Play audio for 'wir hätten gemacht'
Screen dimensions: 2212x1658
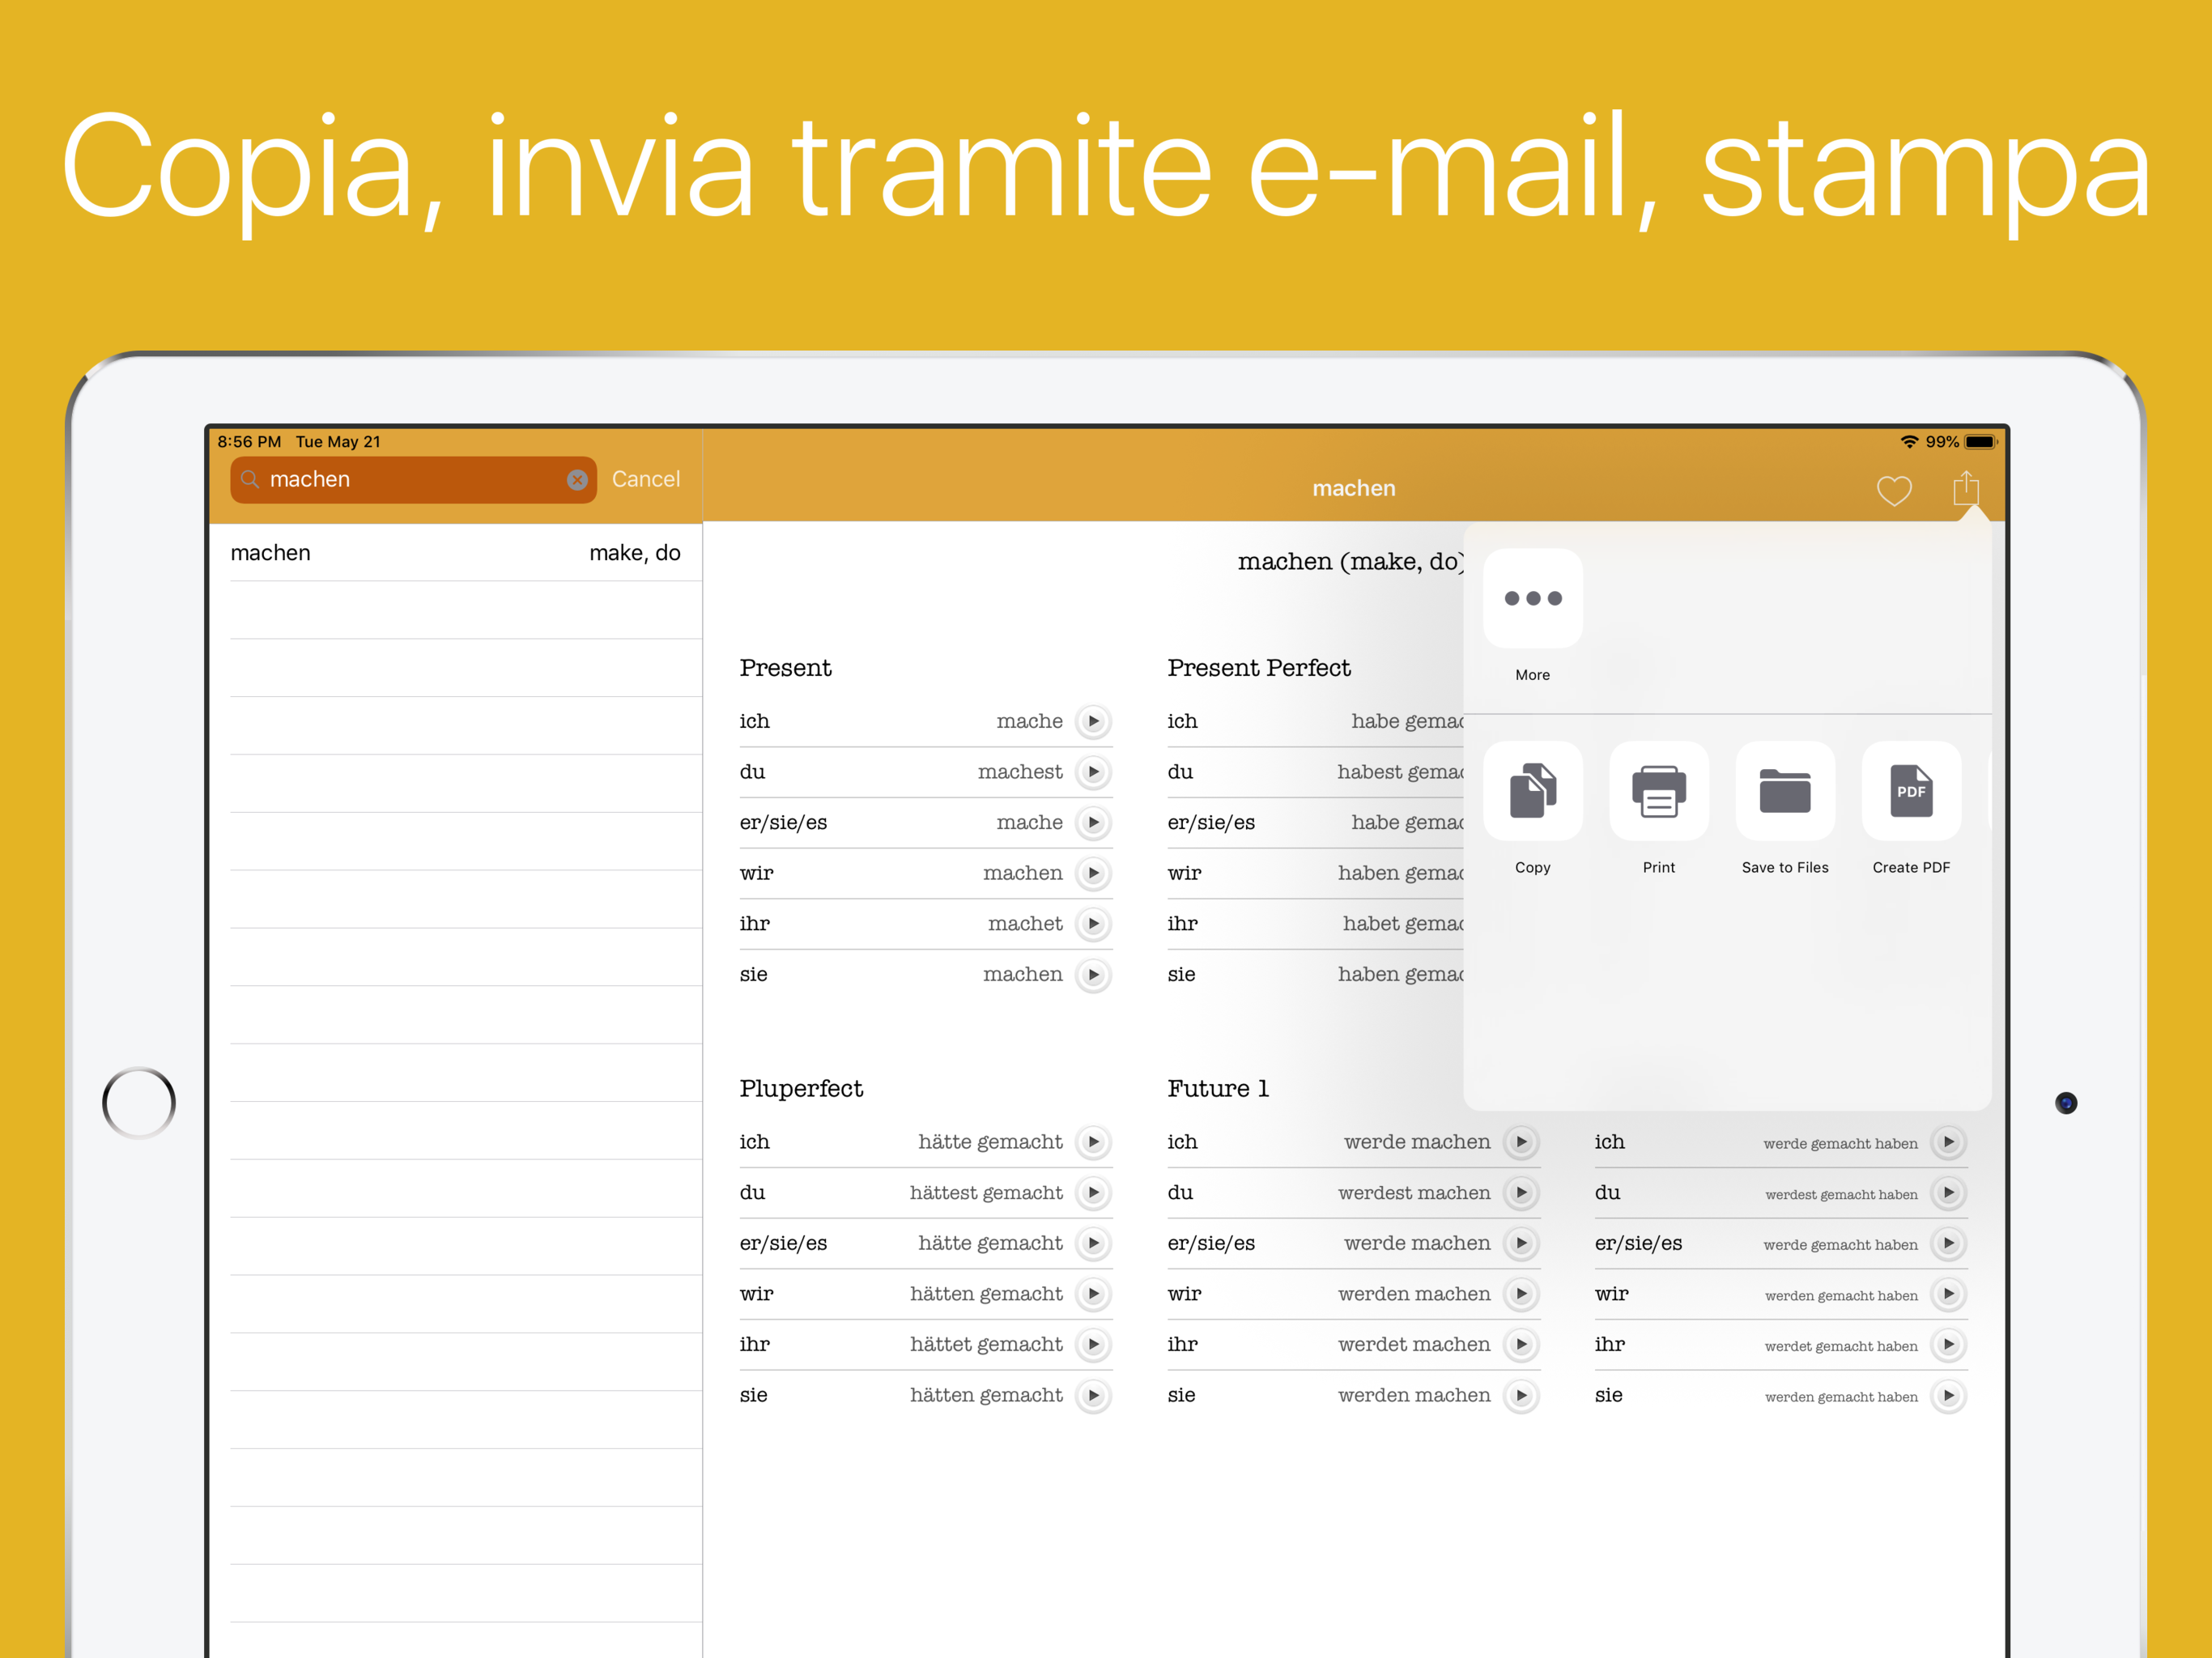tap(1093, 1294)
